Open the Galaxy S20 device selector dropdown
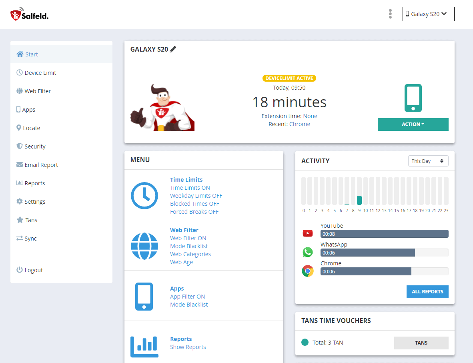 (428, 14)
